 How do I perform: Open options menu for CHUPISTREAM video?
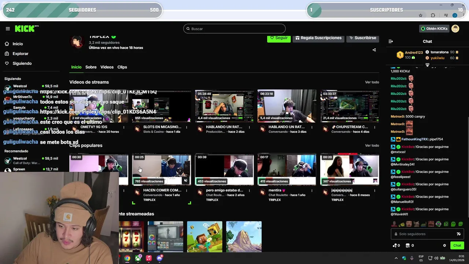pyautogui.click(x=374, y=127)
